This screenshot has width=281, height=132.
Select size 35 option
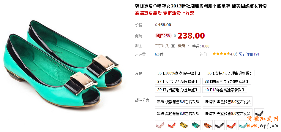[179, 73]
